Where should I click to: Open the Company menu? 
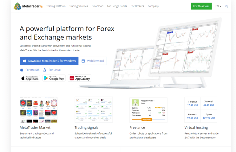click(x=153, y=6)
